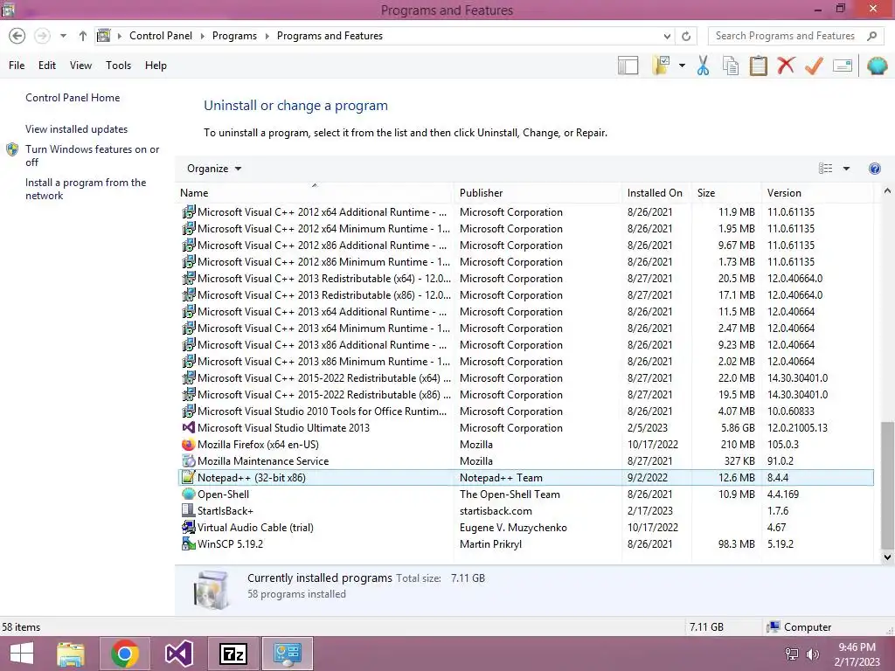The width and height of the screenshot is (895, 671).
Task: Click the Paste clipboard icon
Action: click(x=758, y=66)
